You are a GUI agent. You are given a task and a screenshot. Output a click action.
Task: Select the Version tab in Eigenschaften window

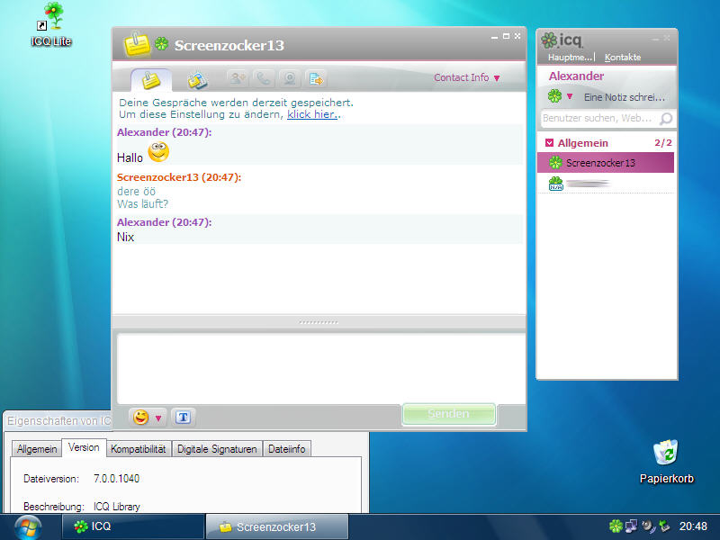(x=84, y=447)
